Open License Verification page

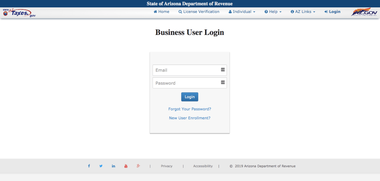point(199,12)
